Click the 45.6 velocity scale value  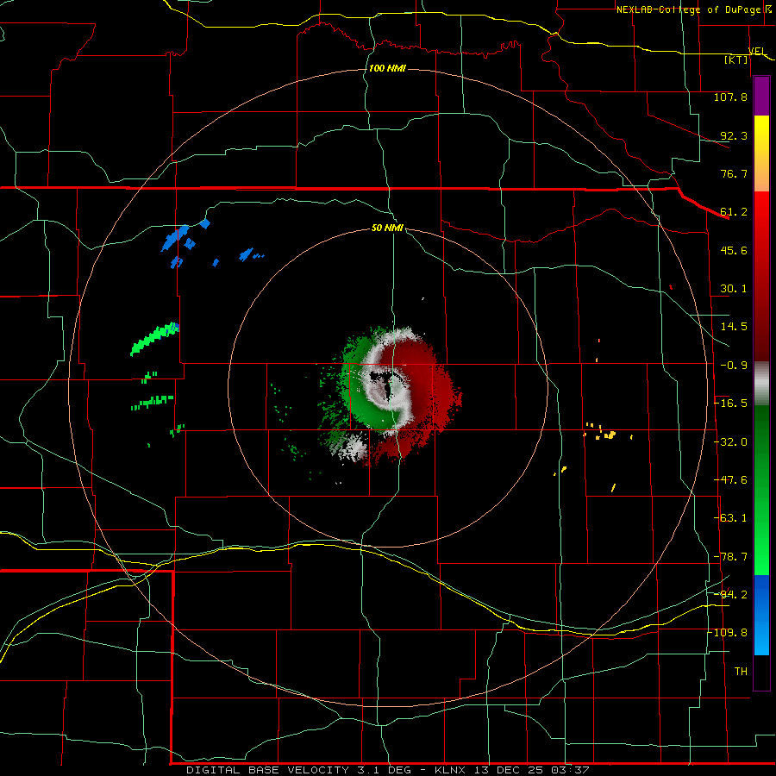coord(734,250)
